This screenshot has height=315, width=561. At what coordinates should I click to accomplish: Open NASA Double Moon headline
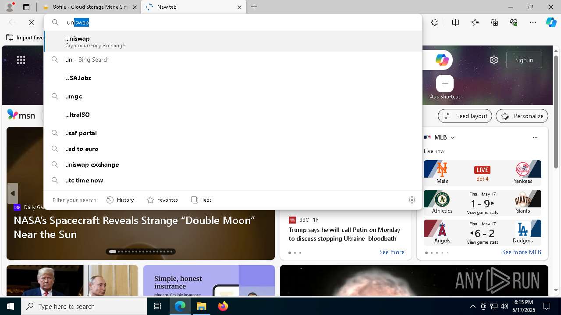[x=134, y=227]
